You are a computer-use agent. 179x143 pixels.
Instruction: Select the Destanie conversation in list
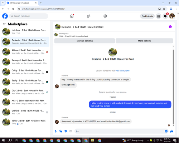[25, 42]
